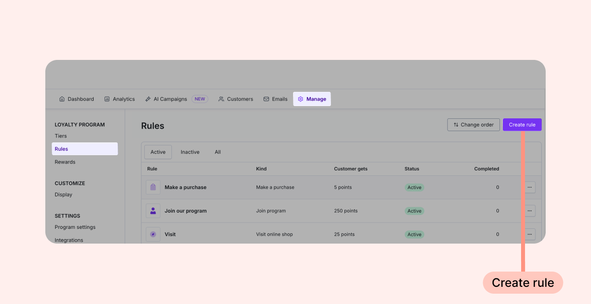Open the Emails tab

click(275, 99)
